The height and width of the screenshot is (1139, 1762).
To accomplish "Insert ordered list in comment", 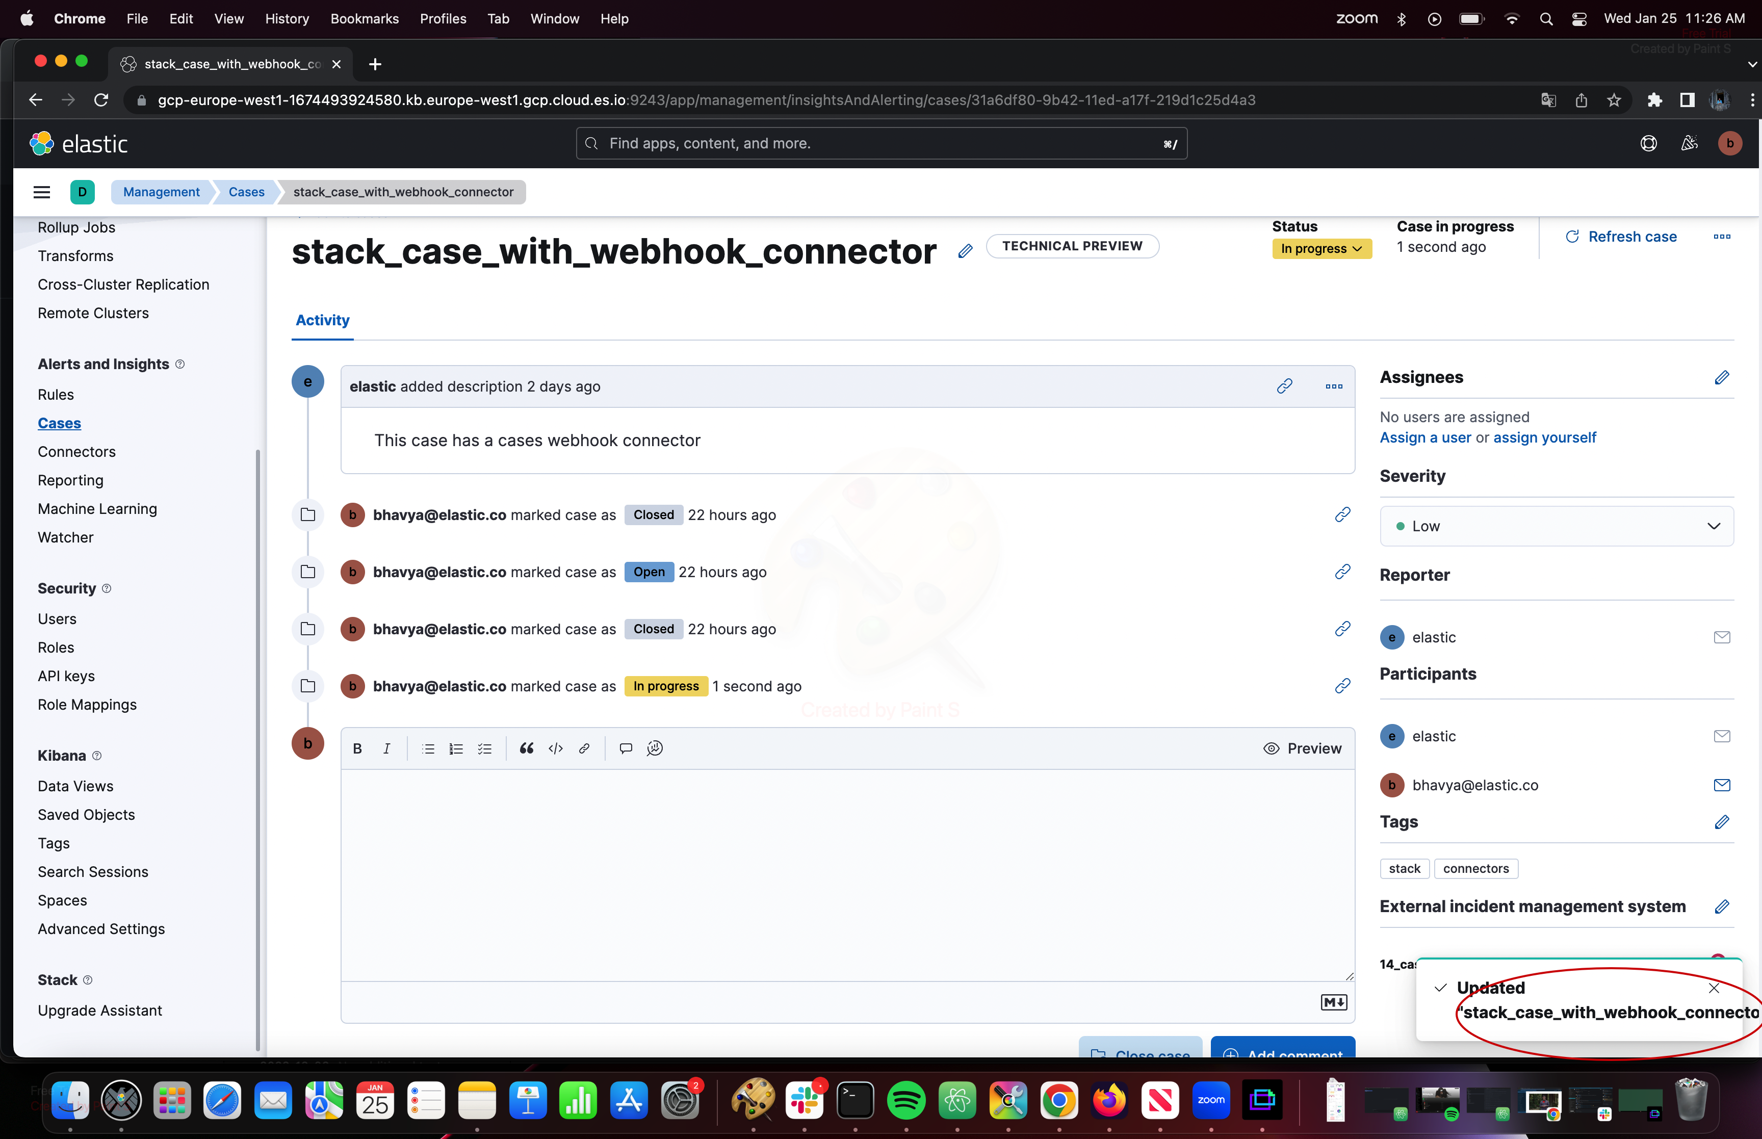I will 456,748.
